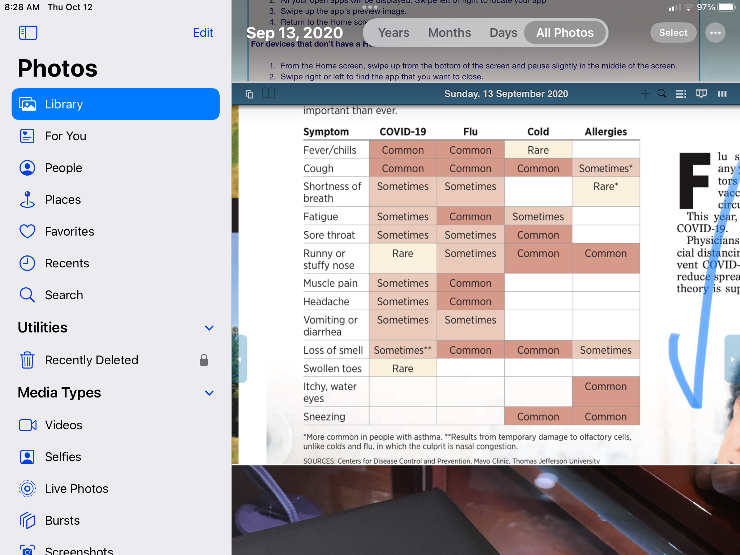The width and height of the screenshot is (740, 555).
Task: Open the more options ellipsis menu
Action: 715,33
